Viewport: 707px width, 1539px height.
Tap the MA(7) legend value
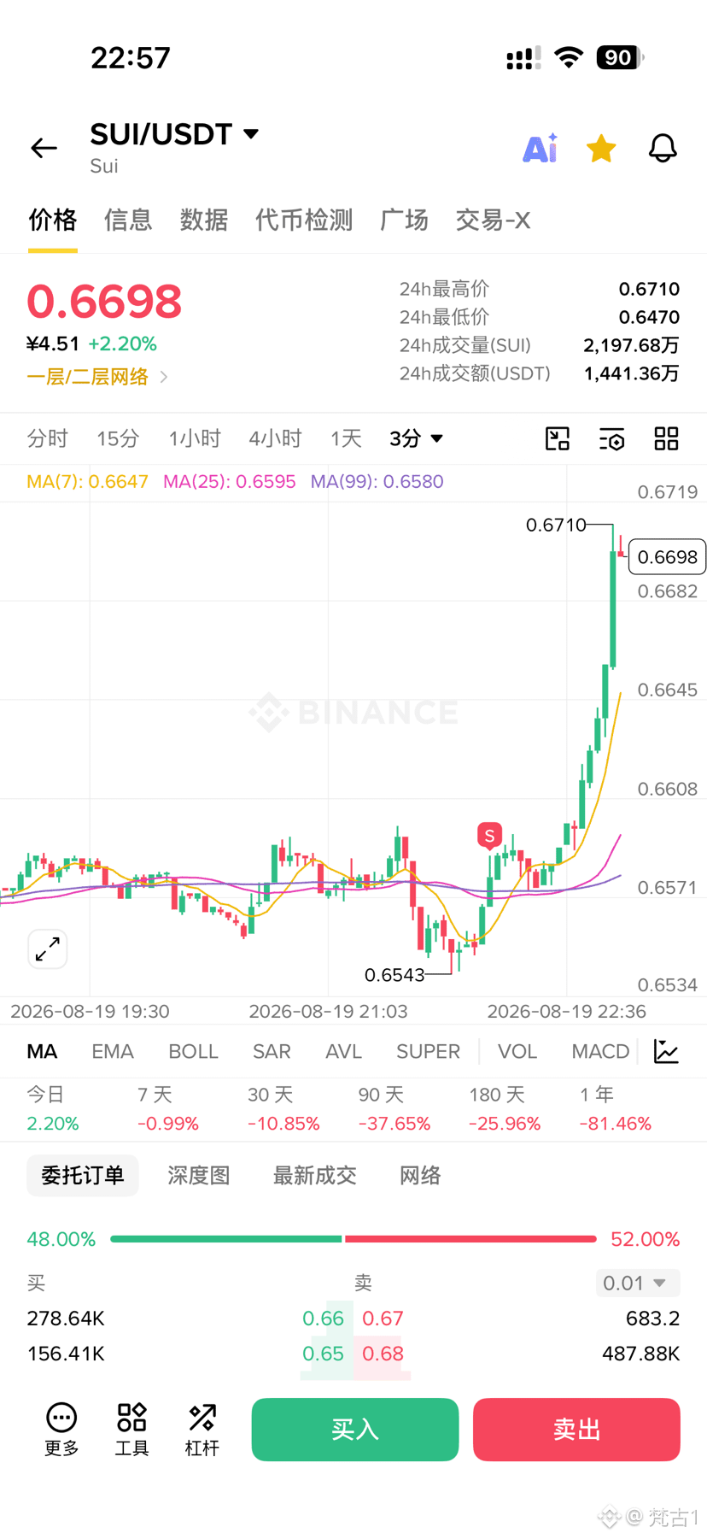pyautogui.click(x=88, y=481)
